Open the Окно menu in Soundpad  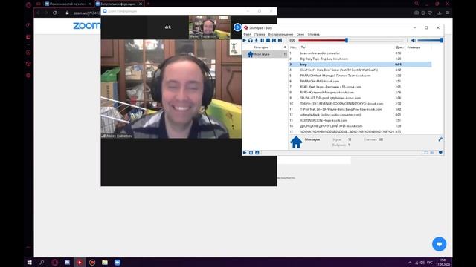[300, 34]
